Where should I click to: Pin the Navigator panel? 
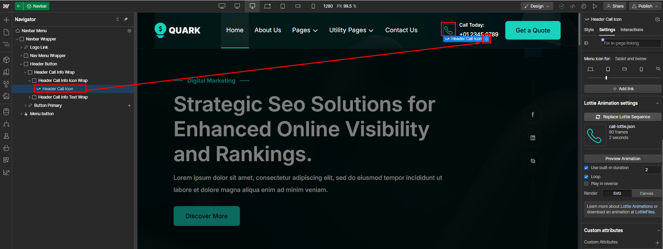pyautogui.click(x=126, y=19)
